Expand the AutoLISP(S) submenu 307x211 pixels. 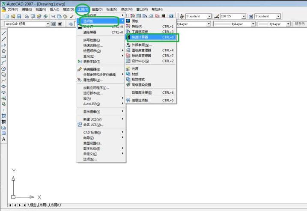(101, 104)
